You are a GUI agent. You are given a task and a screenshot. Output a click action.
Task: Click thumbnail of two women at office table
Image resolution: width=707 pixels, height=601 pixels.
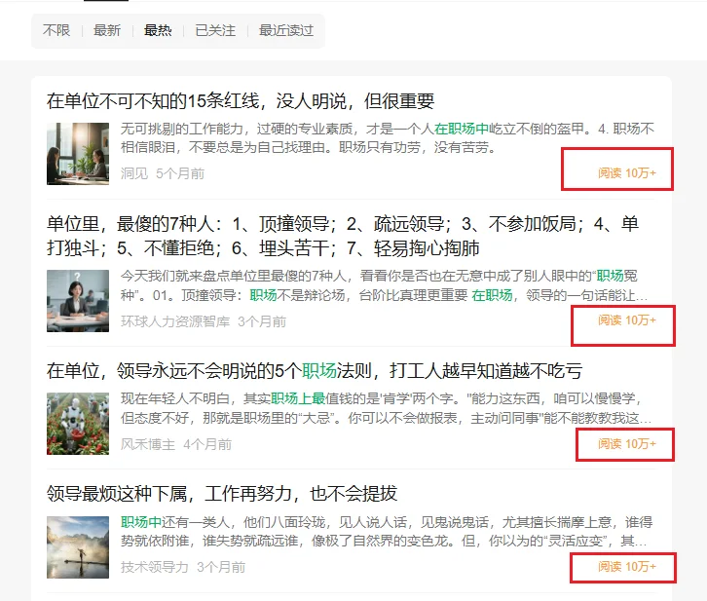78,154
